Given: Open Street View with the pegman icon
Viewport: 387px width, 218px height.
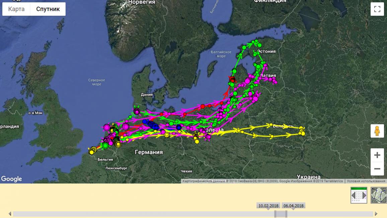Looking at the screenshot, I should tap(377, 131).
